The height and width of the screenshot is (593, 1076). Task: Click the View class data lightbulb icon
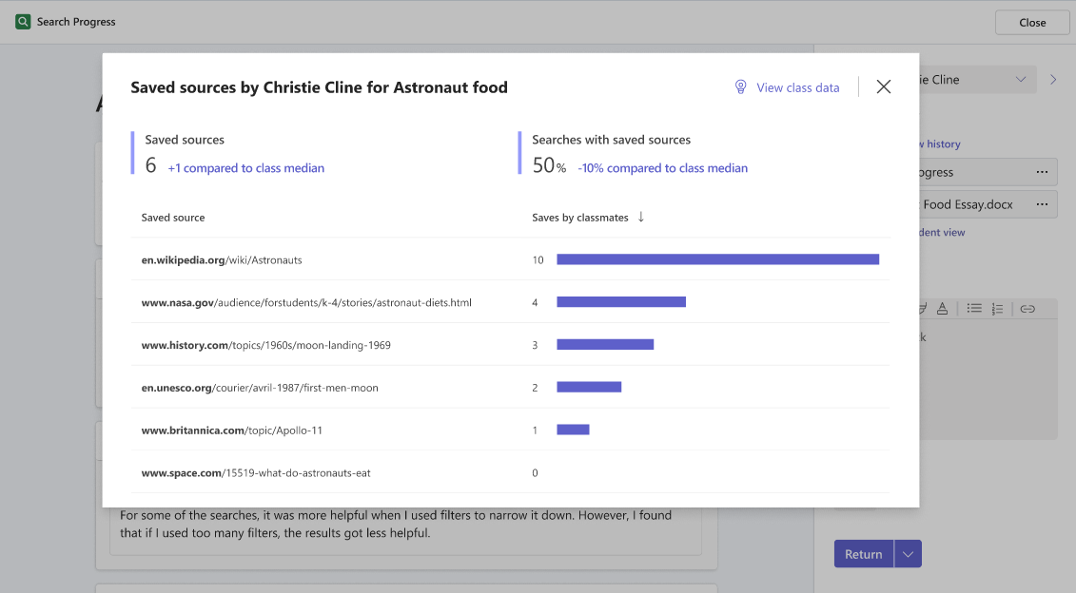740,87
